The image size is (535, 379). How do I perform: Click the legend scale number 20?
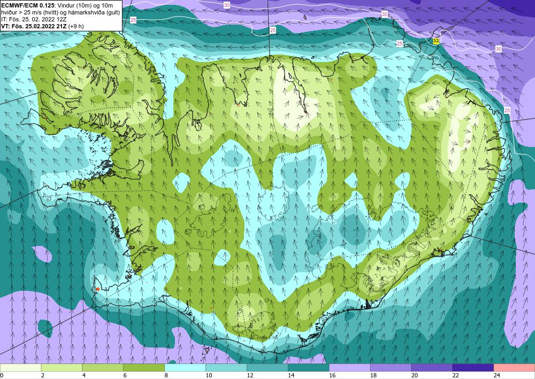pos(414,375)
